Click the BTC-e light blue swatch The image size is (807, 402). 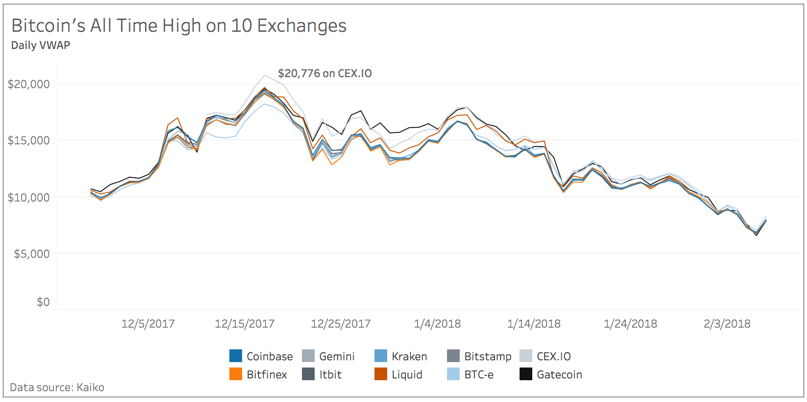pos(453,374)
